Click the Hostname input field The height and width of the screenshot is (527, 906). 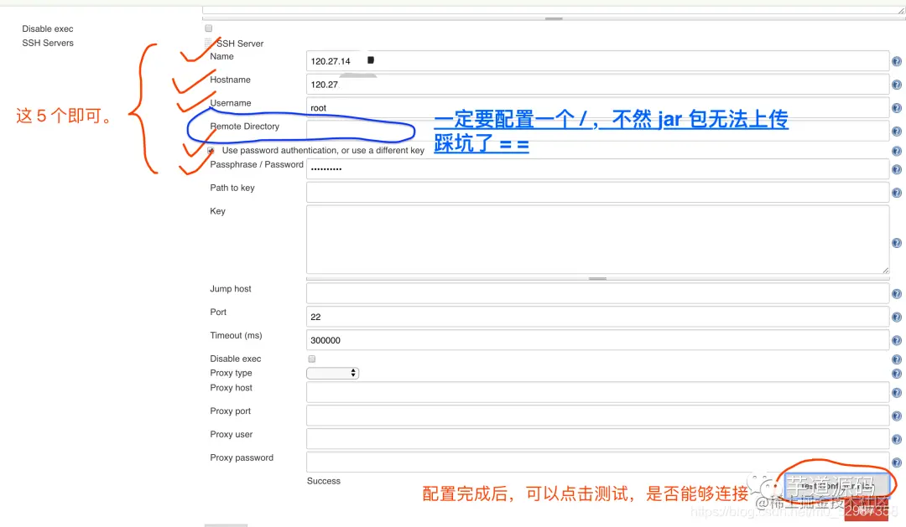click(x=597, y=85)
